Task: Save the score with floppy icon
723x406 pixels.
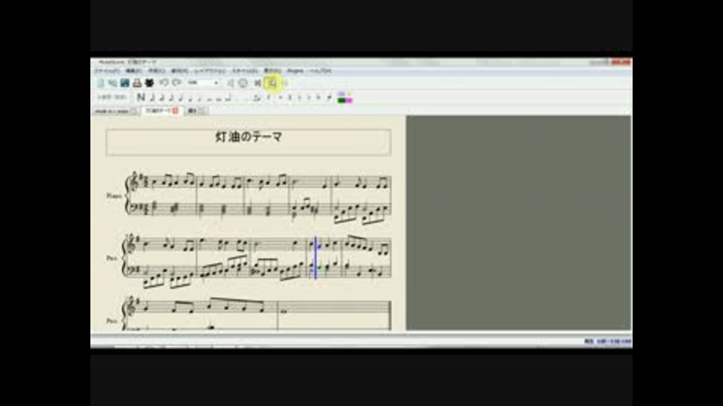Action: 125,83
